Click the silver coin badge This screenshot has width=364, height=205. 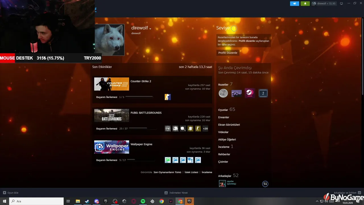(223, 93)
